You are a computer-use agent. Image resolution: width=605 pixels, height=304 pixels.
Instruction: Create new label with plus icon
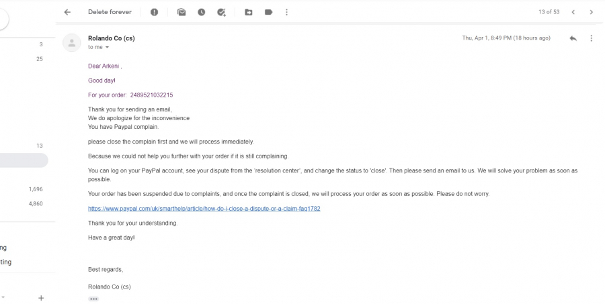[x=41, y=298]
